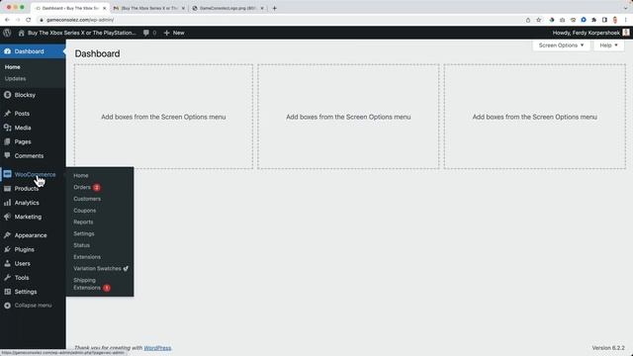Click the site lock icon in address bar
Image resolution: width=633 pixels, height=356 pixels.
[42, 20]
